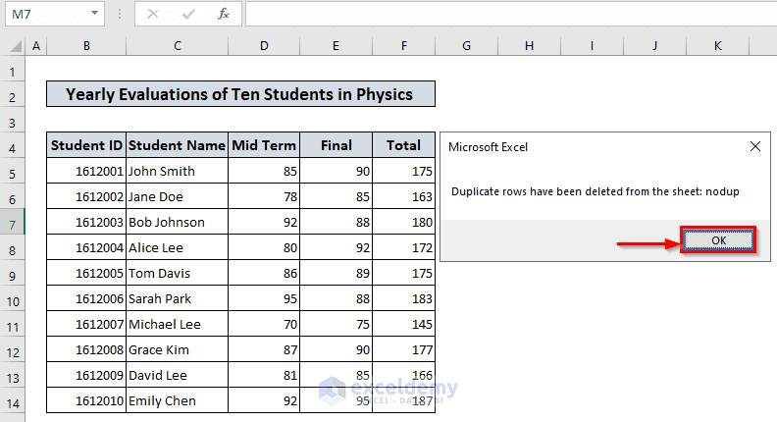The width and height of the screenshot is (777, 422).
Task: Select Final cell 92 for Alice Lee
Action: 336,247
